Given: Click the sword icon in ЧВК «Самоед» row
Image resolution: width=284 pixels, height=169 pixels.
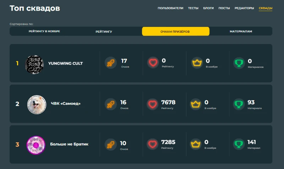Looking at the screenshot, I should (111, 104).
